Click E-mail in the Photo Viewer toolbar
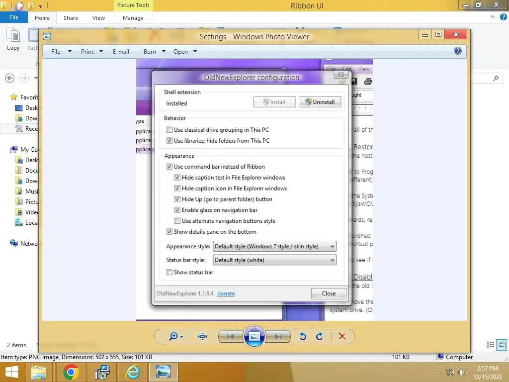509x382 pixels. coord(121,51)
